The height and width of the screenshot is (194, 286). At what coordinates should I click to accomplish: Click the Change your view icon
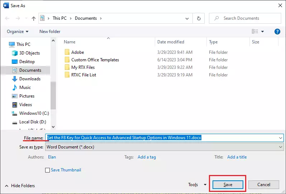click(x=255, y=32)
